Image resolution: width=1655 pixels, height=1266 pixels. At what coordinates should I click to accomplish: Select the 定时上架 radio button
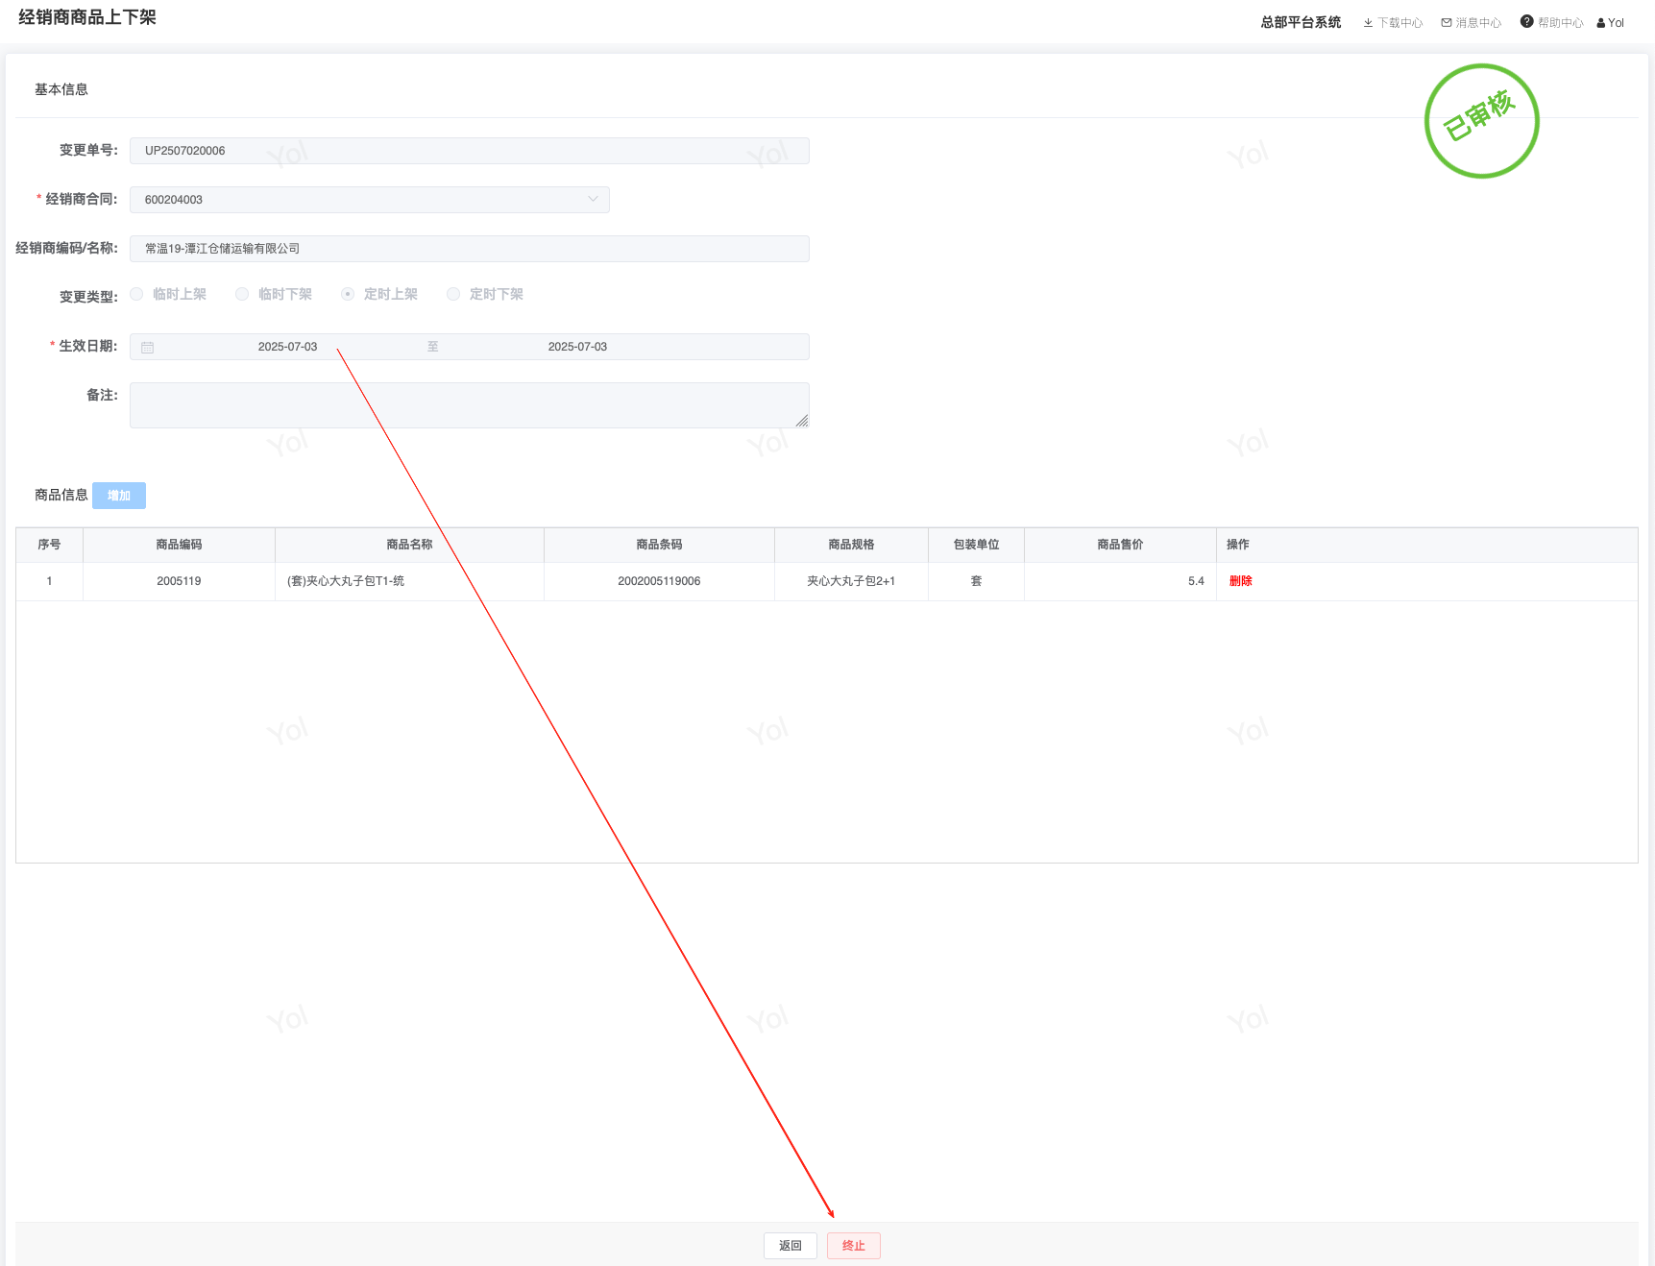point(348,294)
